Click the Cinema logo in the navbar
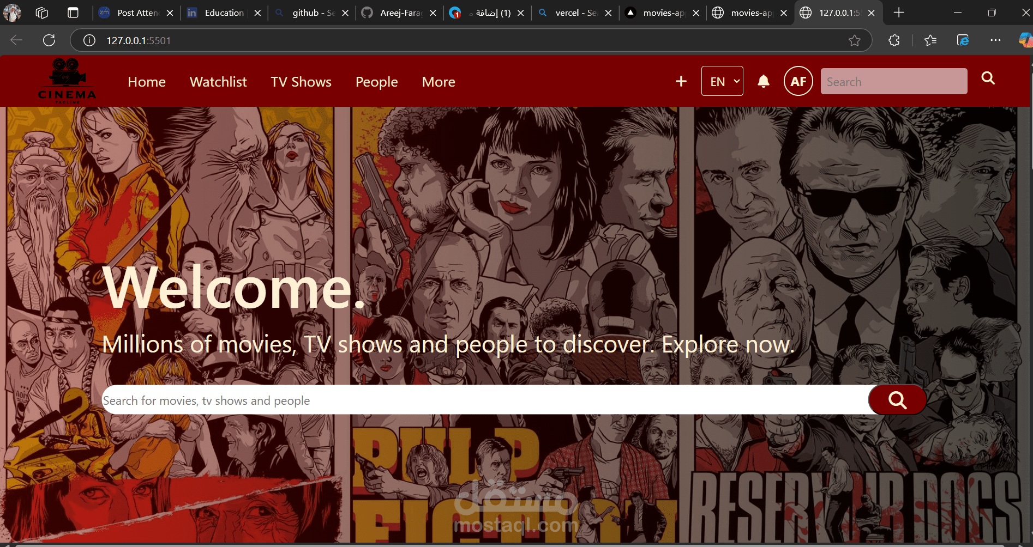Screen dimensions: 1033x547 (x=67, y=81)
